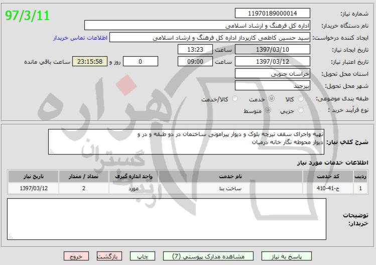This screenshot has height=265, width=376.
Task: Click the بازگشت back button
Action: pyautogui.click(x=109, y=256)
